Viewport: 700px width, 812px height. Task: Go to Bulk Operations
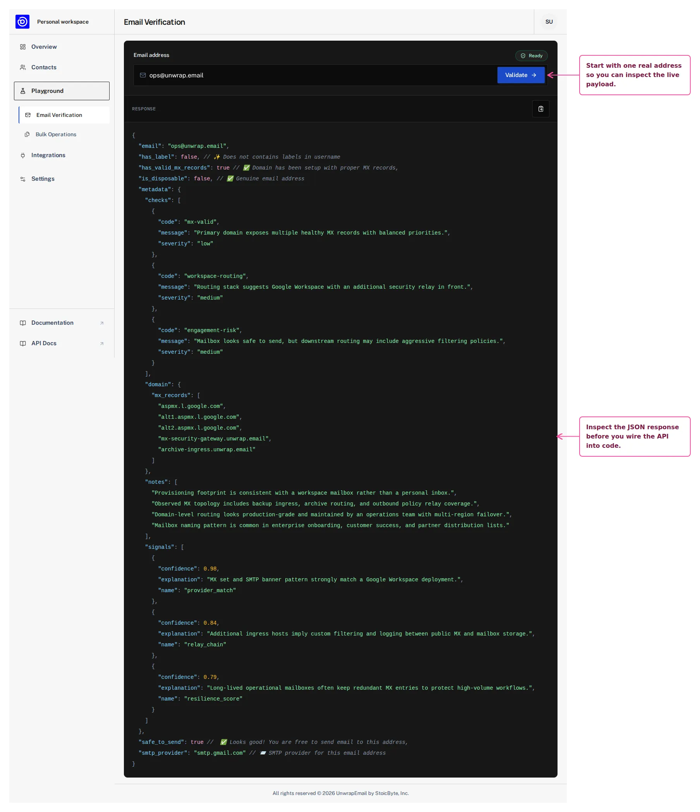pos(64,134)
